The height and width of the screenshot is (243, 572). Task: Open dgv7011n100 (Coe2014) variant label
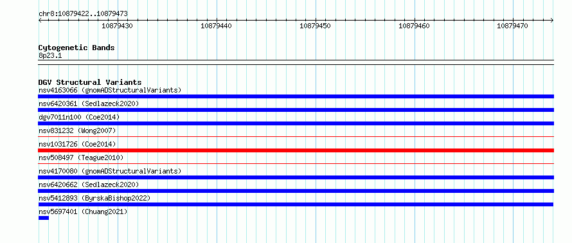point(79,117)
